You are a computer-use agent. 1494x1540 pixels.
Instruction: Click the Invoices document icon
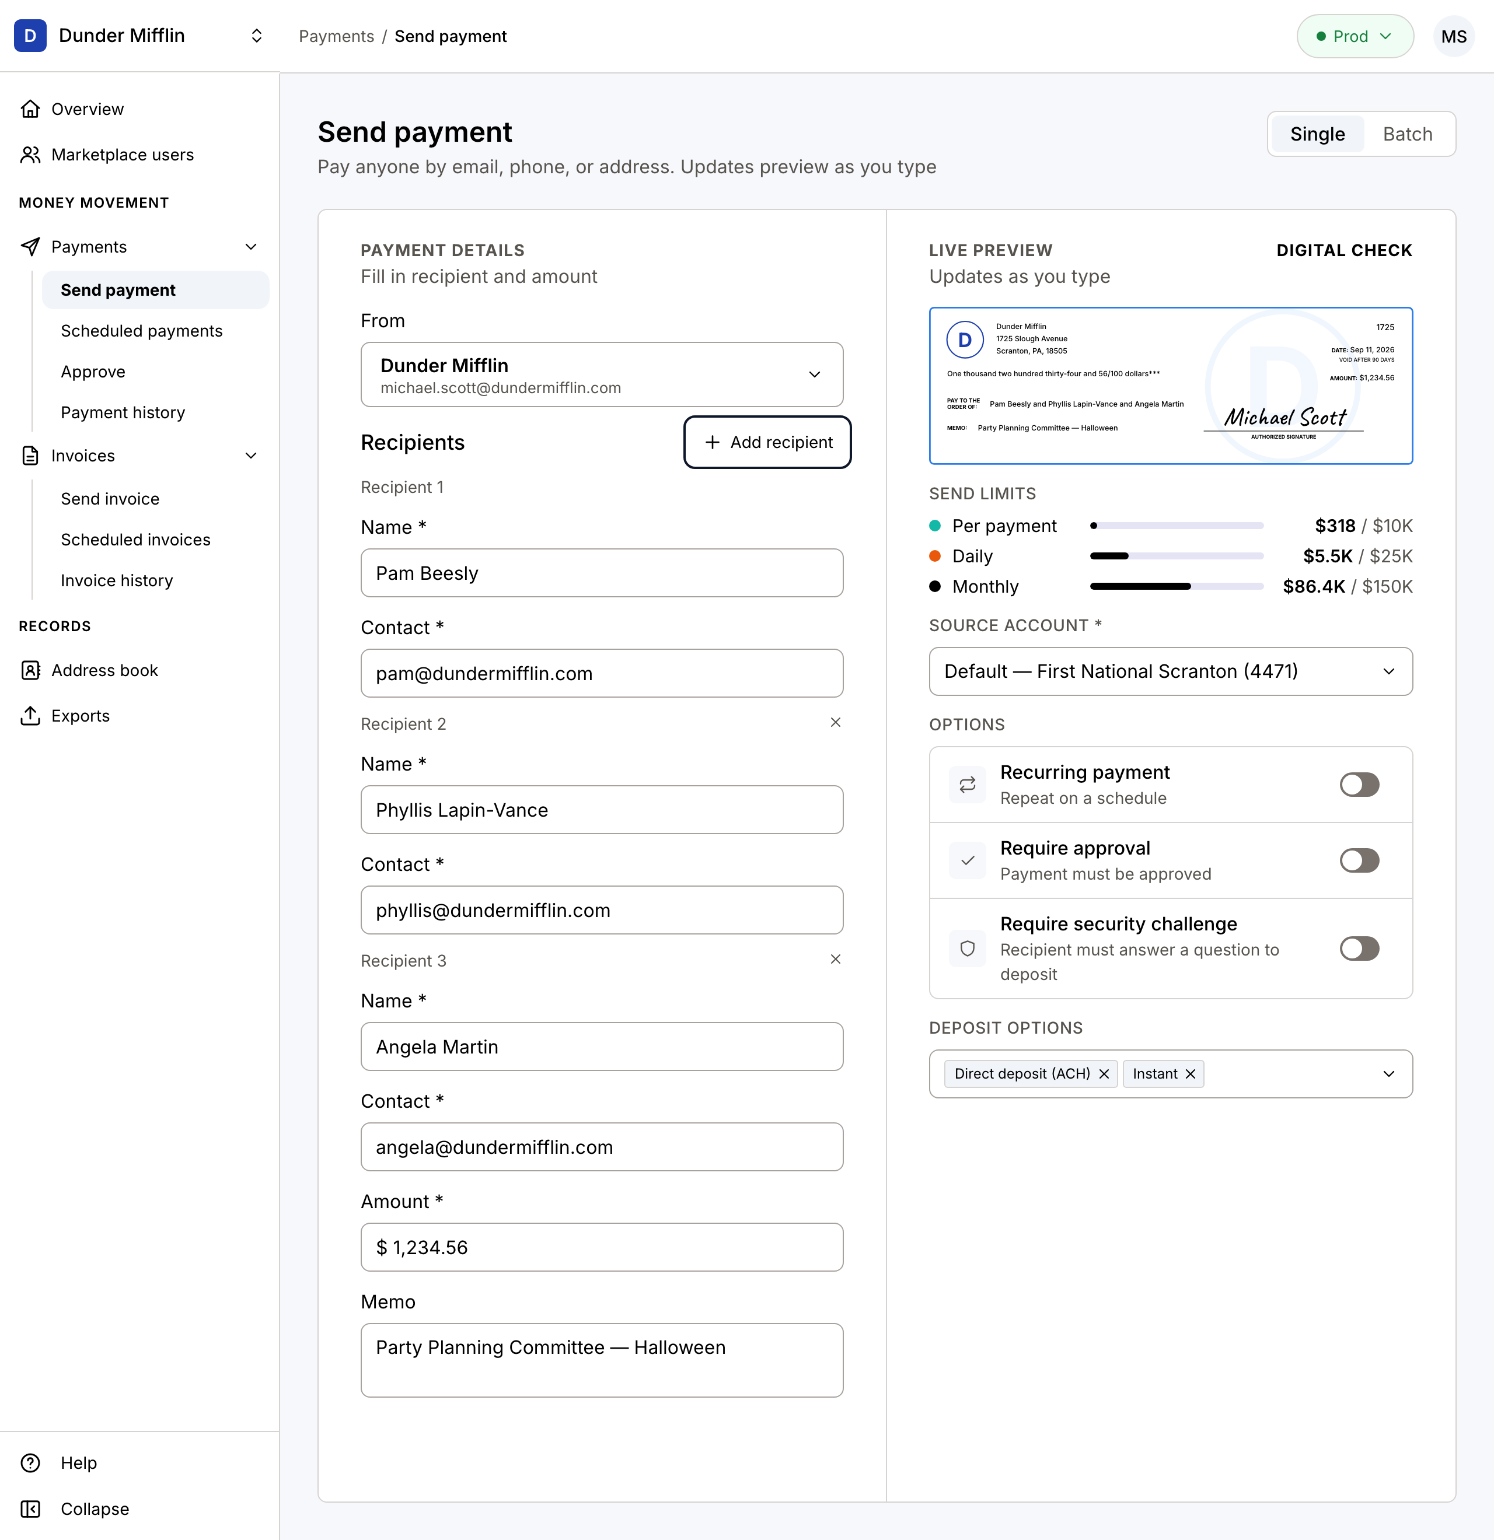click(30, 456)
